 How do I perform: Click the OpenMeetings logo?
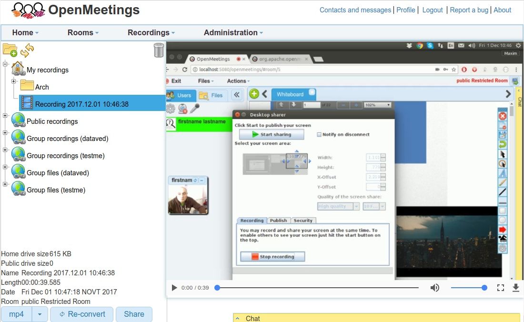[28, 10]
